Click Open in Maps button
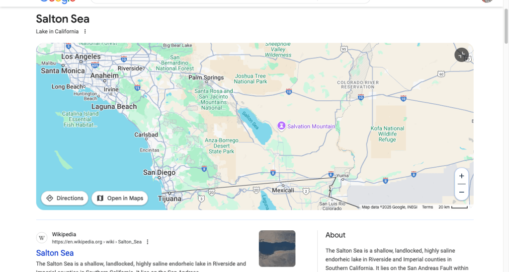509x272 pixels. tap(120, 198)
